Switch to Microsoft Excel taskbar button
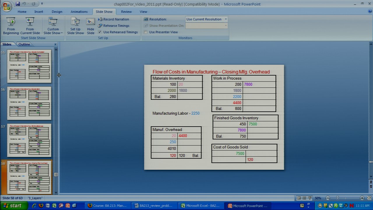Viewport: 373px width, 210px height. click(x=200, y=206)
